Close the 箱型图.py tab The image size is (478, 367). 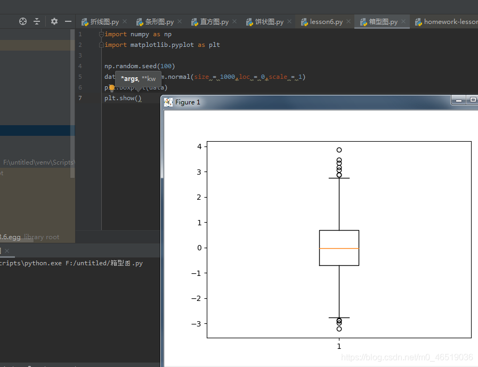coord(403,21)
